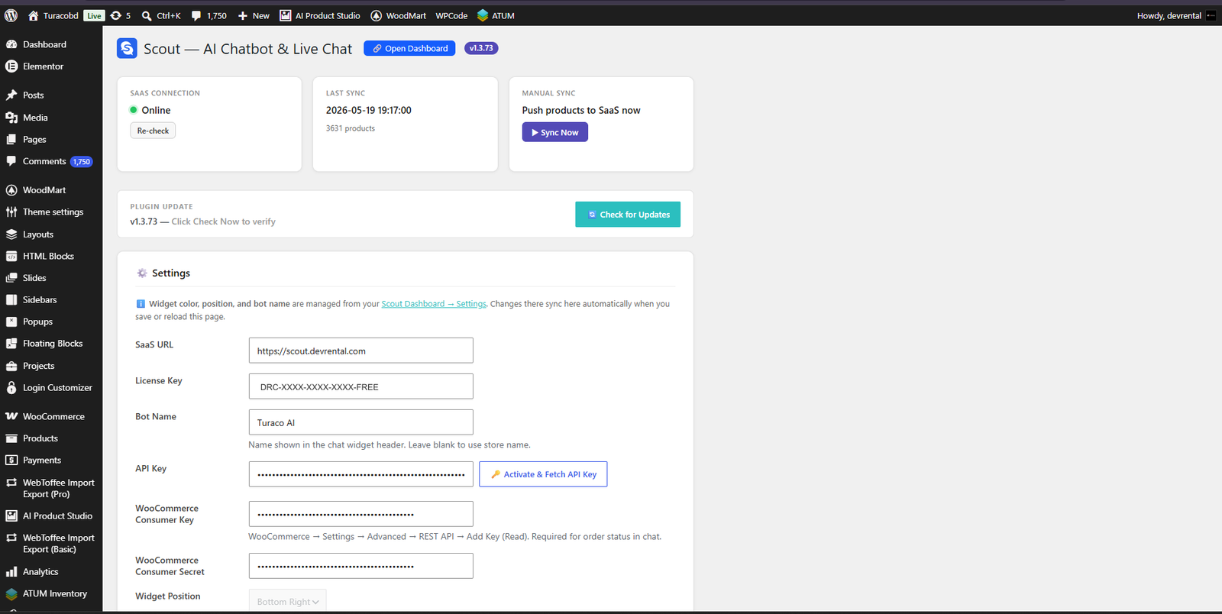Click Activate & Fetch API Key button
This screenshot has width=1222, height=614.
[x=543, y=474]
